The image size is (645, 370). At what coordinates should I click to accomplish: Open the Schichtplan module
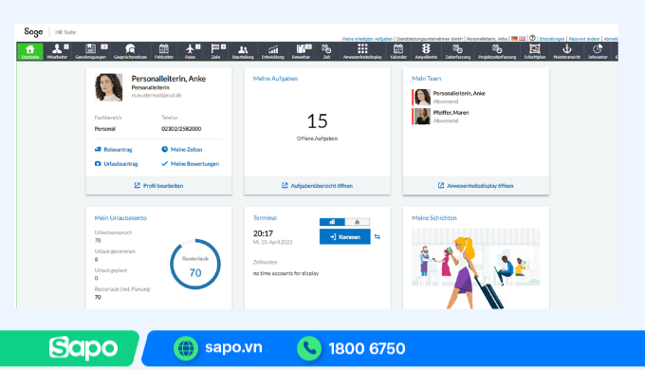[535, 51]
